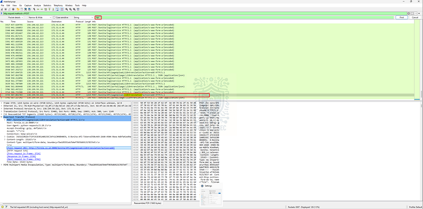Expand the Content-Length header node
423x209 pixels.
coord(5,139)
